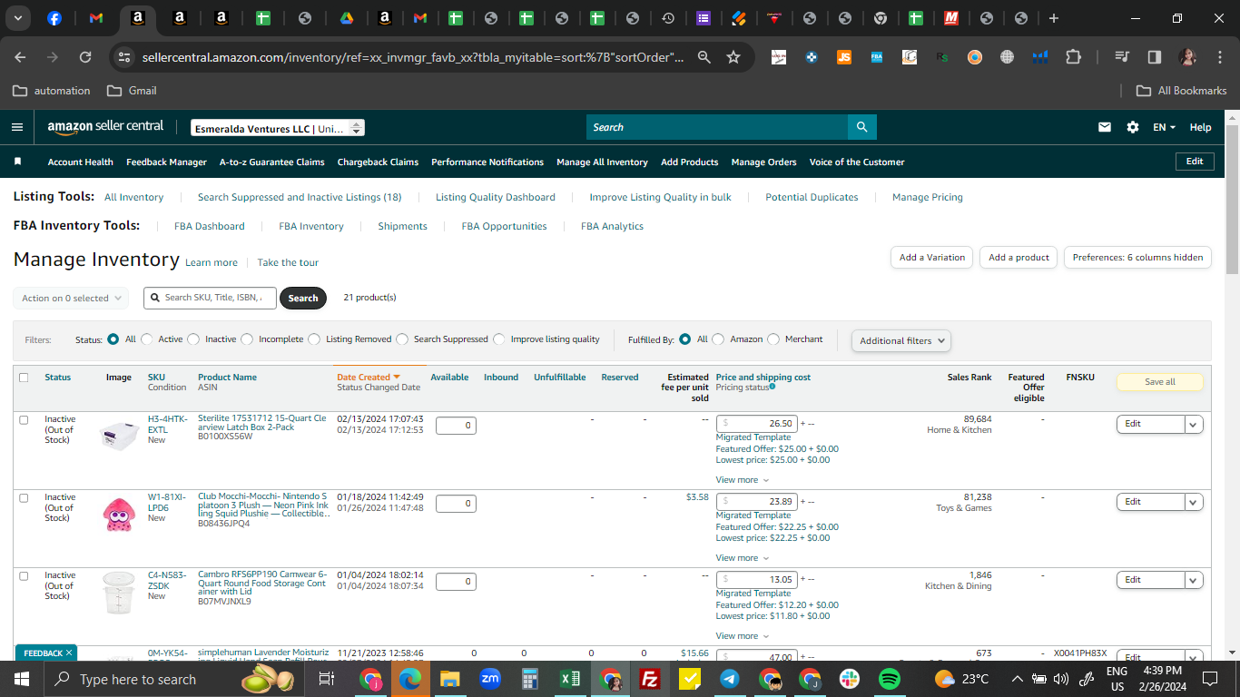Click the bookmark flag icon beside Account Health
This screenshot has width=1240, height=697.
(17, 162)
